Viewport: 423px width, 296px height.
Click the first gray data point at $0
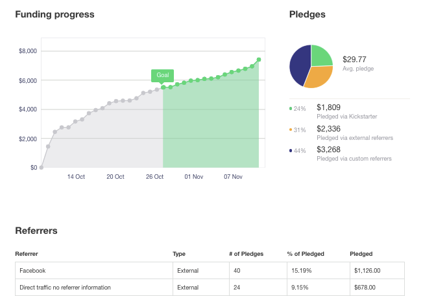tap(42, 167)
